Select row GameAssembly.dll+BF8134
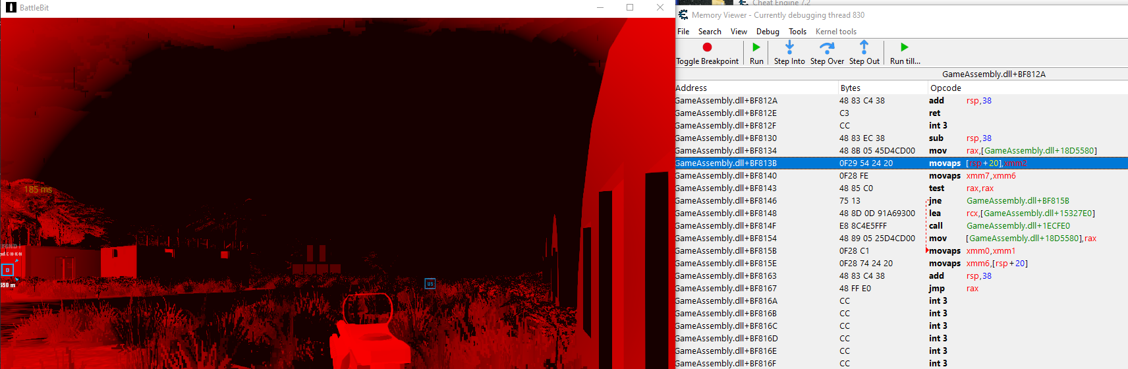Image resolution: width=1128 pixels, height=369 pixels. point(901,151)
